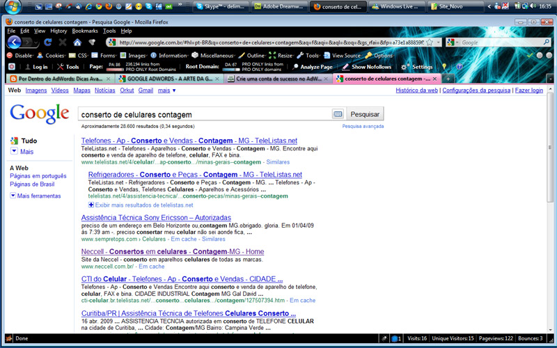Screen dimensions: 557x348
Task: Open the Miscellaneous dropdown menu
Action: (214, 56)
